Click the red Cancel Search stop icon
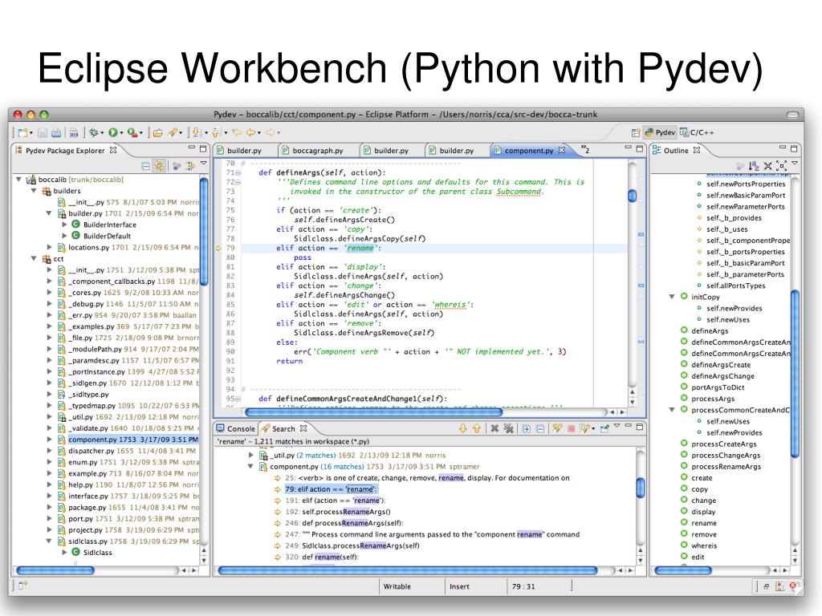Screen dimensions: 822x616 pos(571,428)
